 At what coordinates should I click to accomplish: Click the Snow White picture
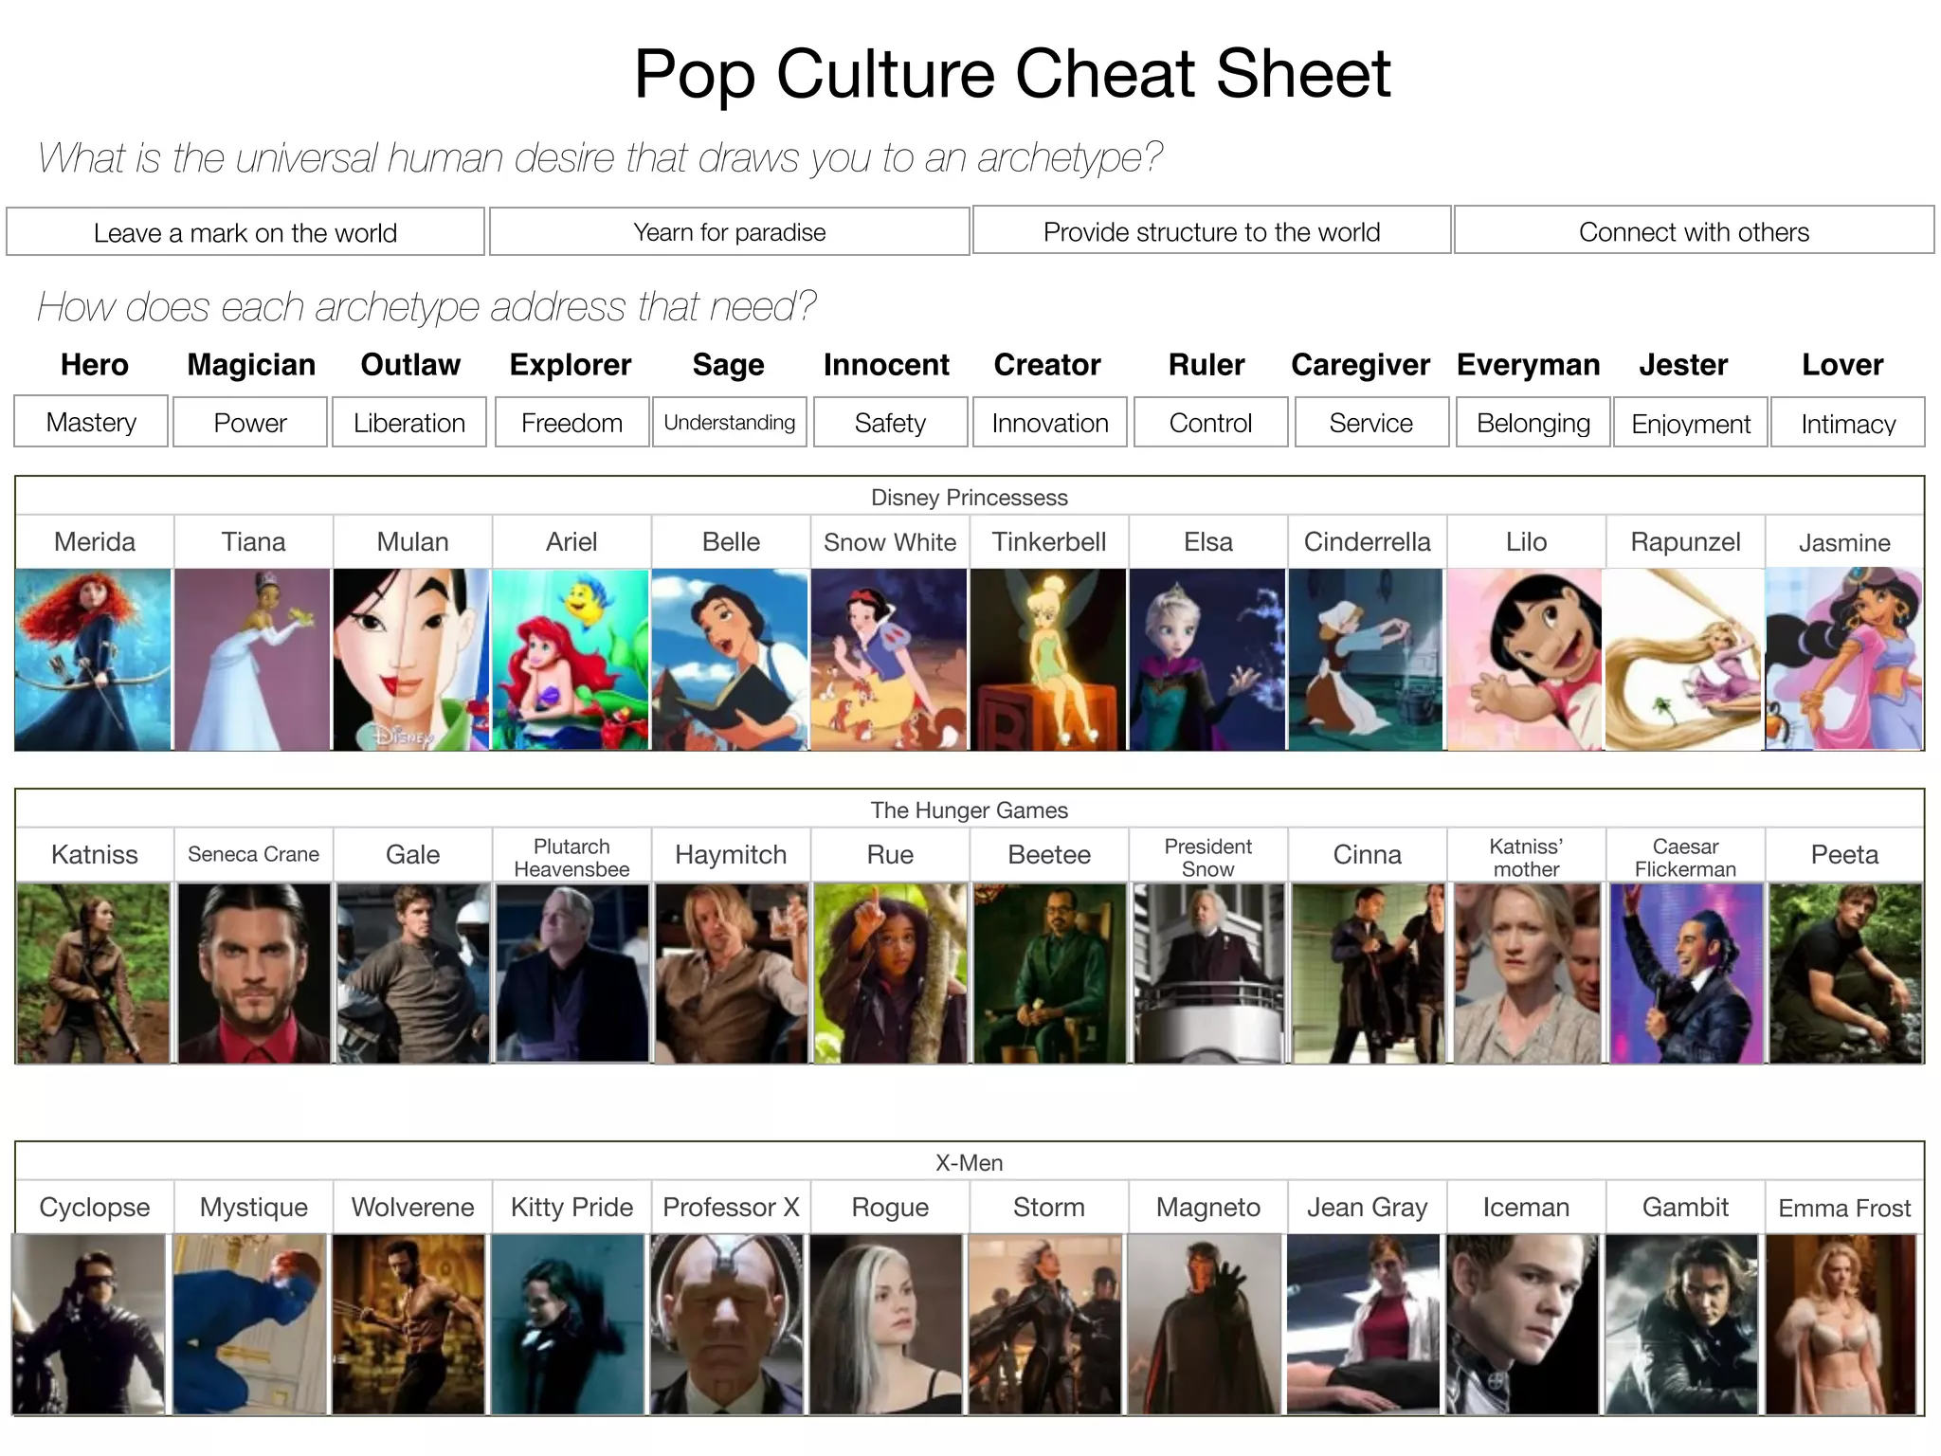pos(889,660)
